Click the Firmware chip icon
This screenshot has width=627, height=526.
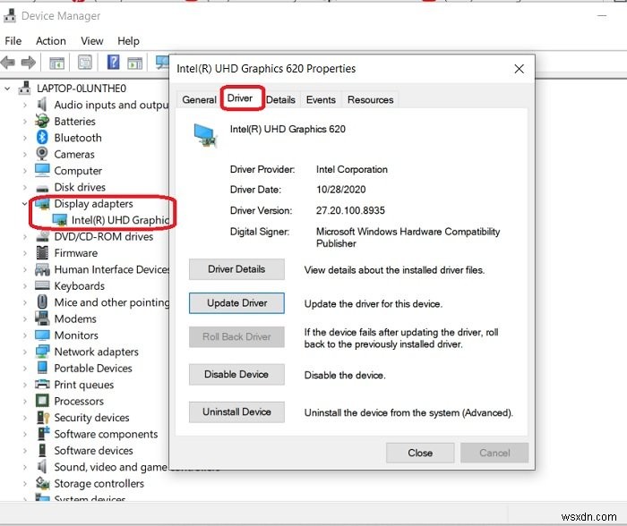42,253
